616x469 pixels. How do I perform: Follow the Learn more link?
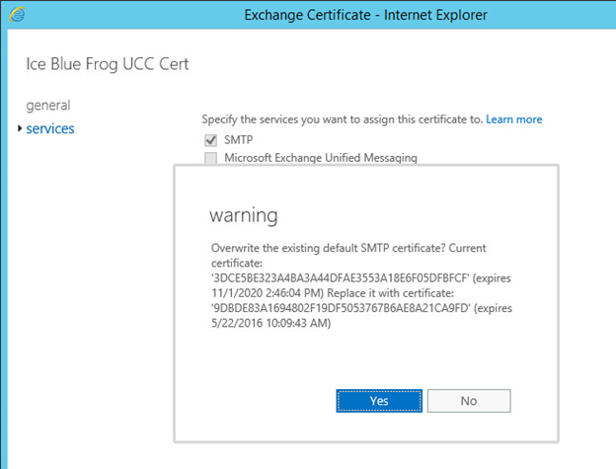[514, 119]
